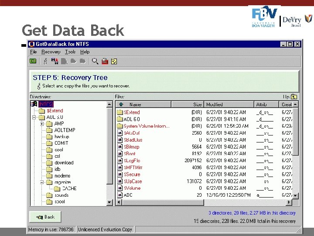Click the ADC file icon
Viewport: 314px width, 236px height.
point(120,195)
